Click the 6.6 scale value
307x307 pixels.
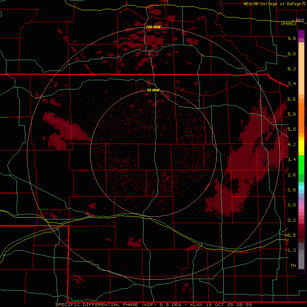tap(292, 99)
